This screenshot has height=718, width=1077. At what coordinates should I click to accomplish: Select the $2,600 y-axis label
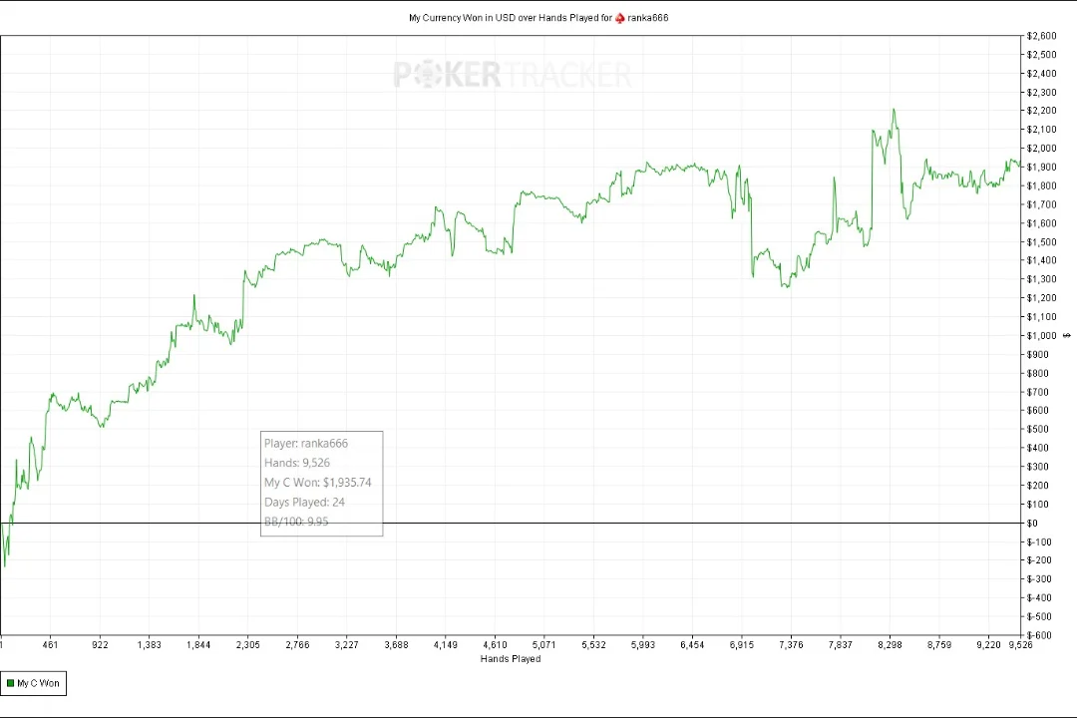1041,37
